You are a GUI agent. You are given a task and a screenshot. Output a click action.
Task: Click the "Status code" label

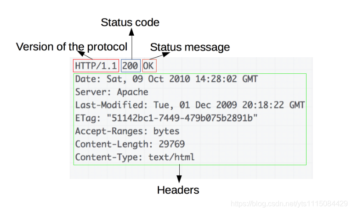130,22
